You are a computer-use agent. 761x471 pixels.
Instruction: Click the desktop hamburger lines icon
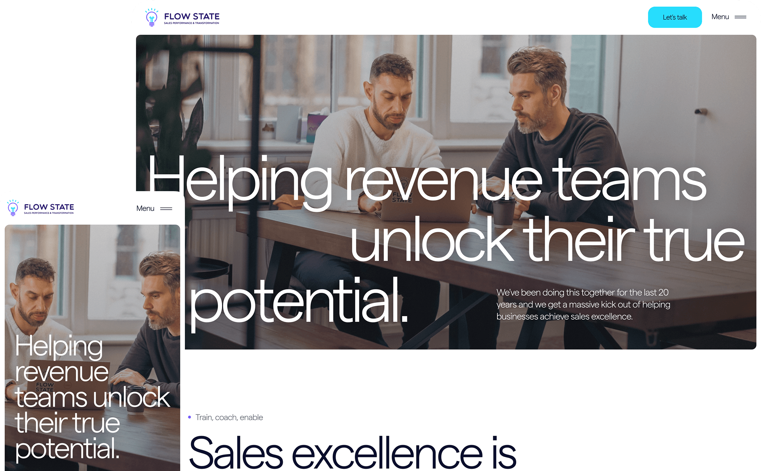pos(740,17)
